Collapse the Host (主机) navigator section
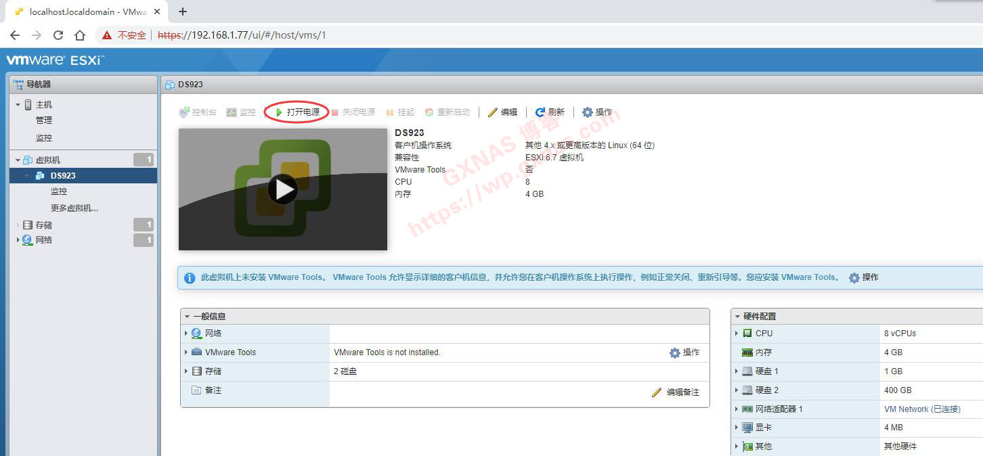 pos(18,105)
